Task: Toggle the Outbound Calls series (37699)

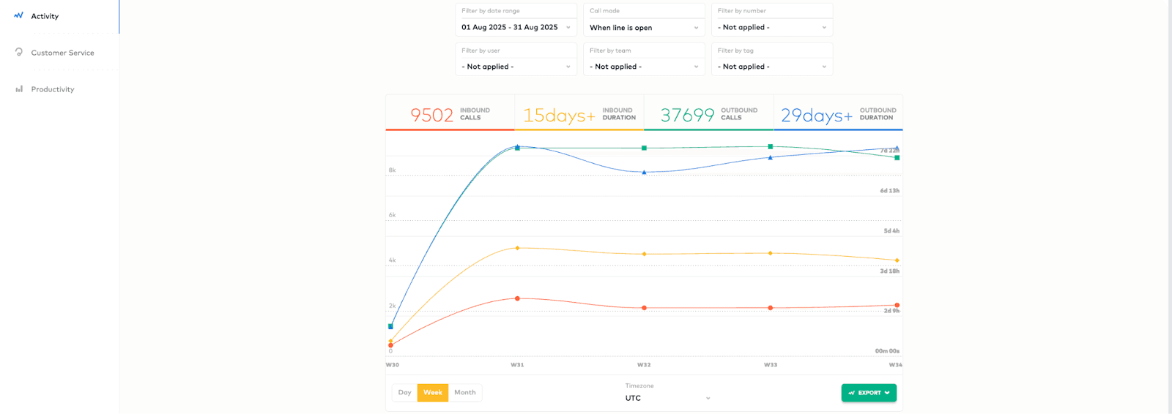Action: point(708,114)
